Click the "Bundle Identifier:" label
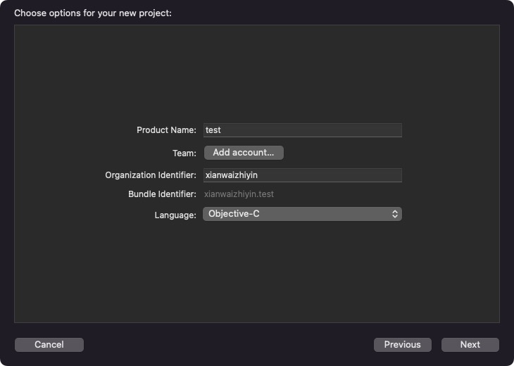Image resolution: width=514 pixels, height=366 pixels. [x=162, y=194]
